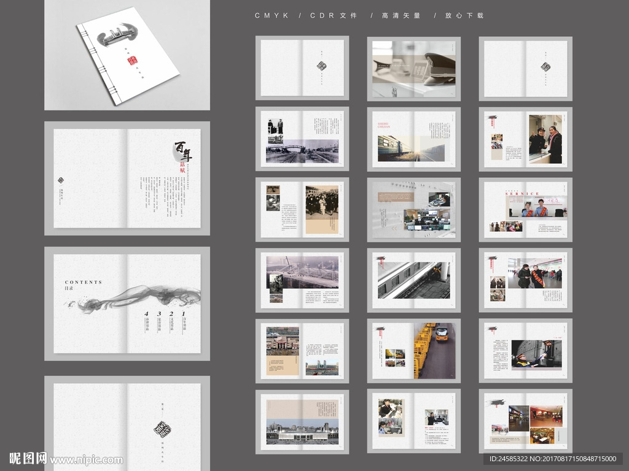The width and height of the screenshot is (629, 471).
Task: Open the yellow luggage carts spread
Action: point(414,351)
